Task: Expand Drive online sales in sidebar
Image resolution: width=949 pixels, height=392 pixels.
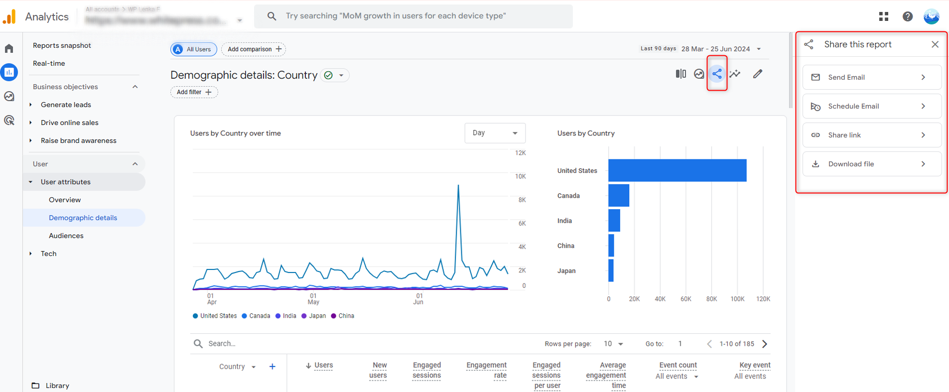Action: click(30, 123)
